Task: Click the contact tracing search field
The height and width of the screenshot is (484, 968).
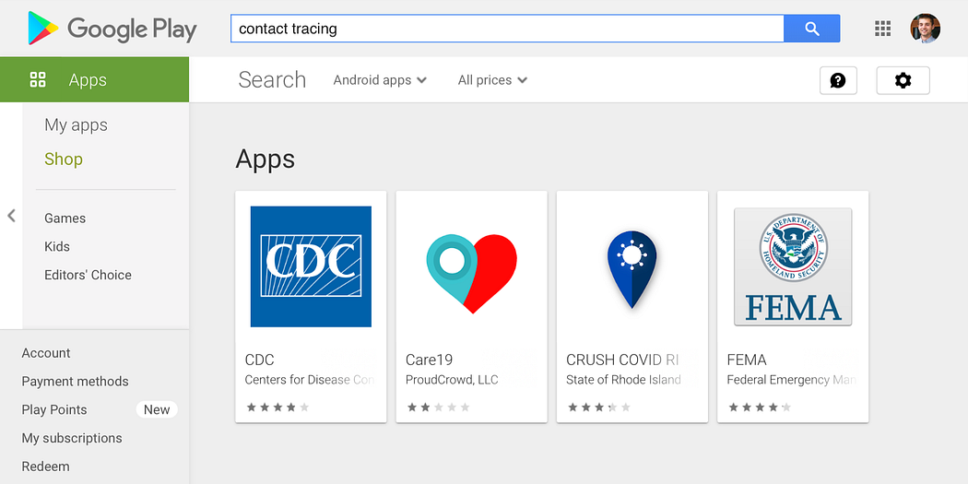Action: pos(507,29)
